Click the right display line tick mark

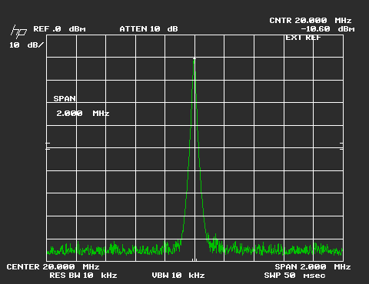pyautogui.click(x=341, y=147)
